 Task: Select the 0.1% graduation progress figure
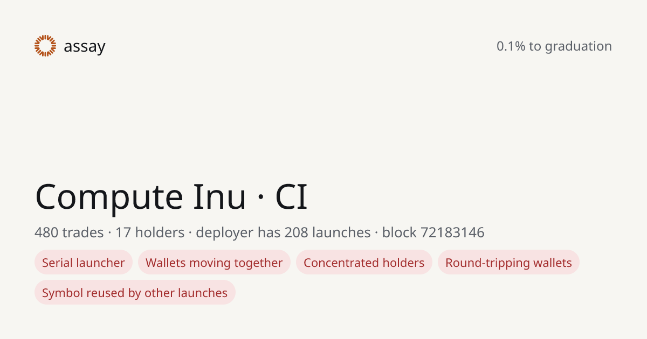tap(511, 46)
